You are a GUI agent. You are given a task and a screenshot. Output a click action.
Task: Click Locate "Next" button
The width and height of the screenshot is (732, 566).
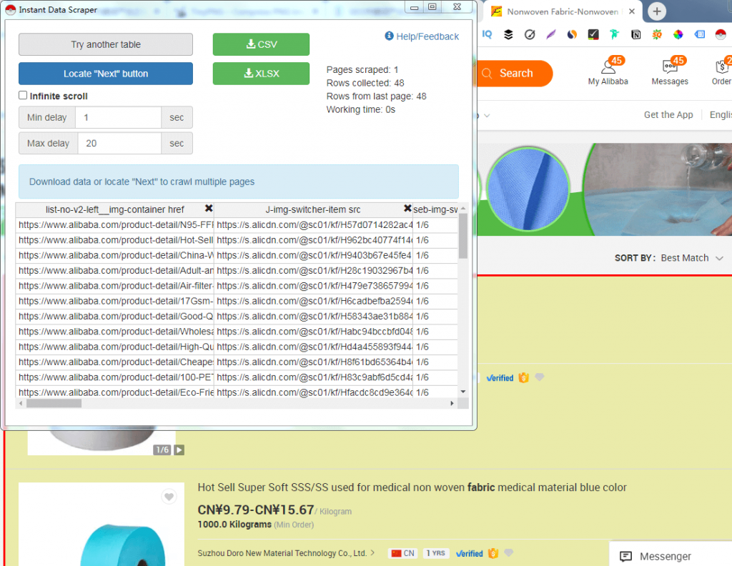pyautogui.click(x=106, y=74)
